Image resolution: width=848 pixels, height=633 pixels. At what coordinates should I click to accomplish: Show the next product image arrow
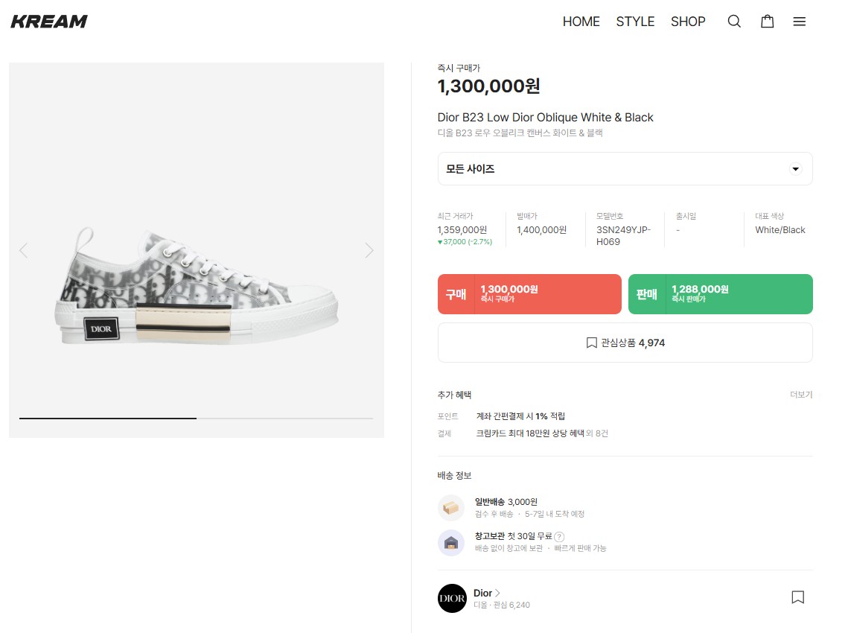[369, 250]
